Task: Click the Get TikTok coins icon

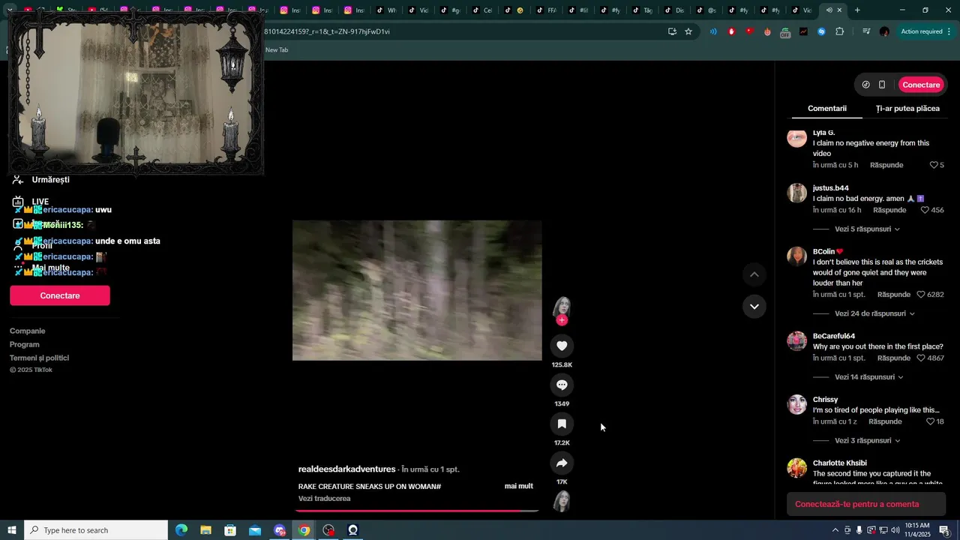Action: (x=865, y=85)
